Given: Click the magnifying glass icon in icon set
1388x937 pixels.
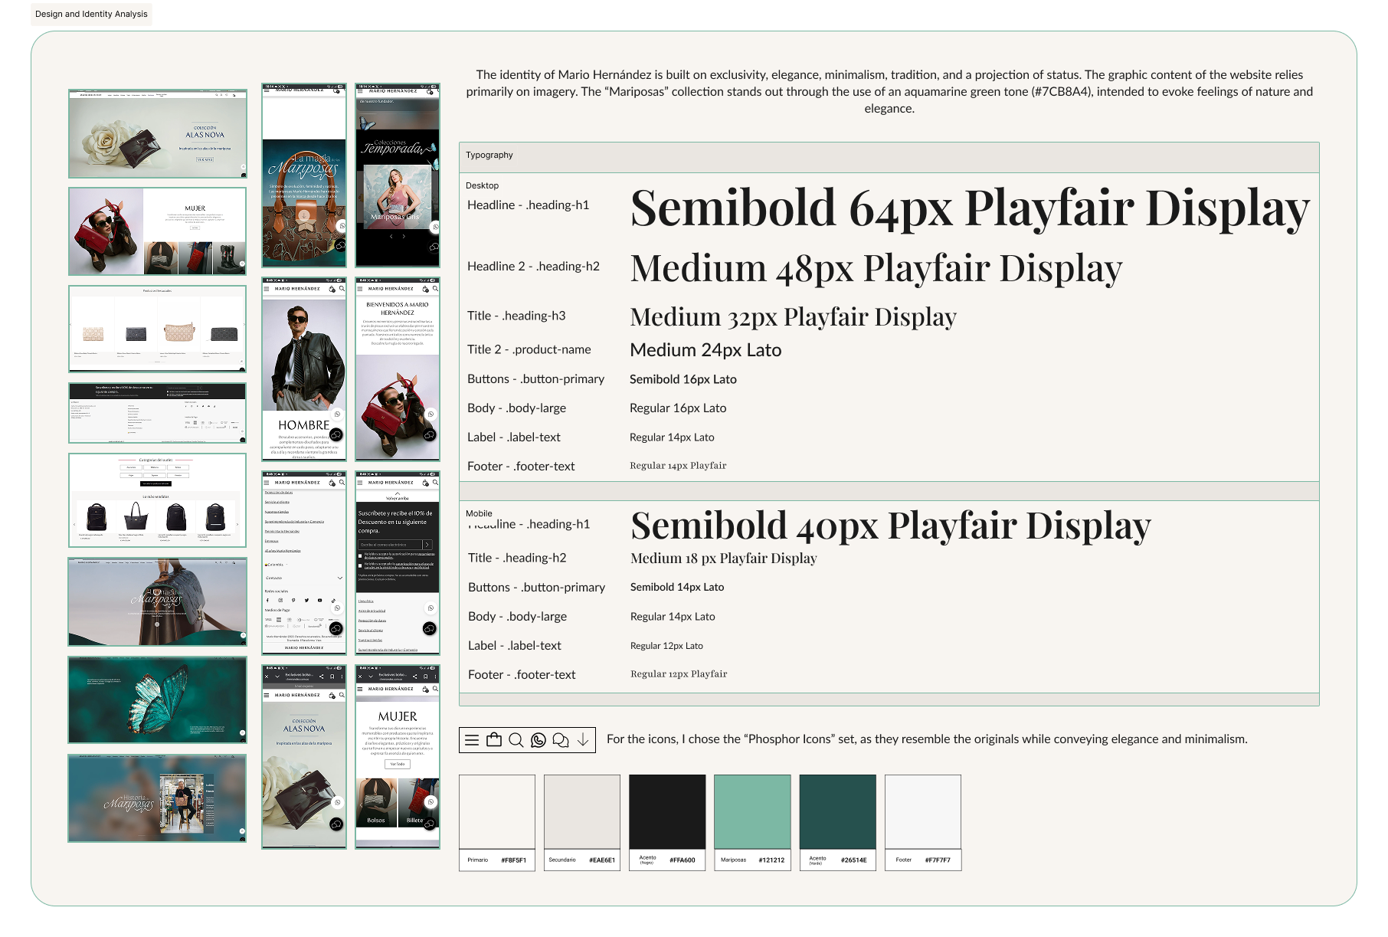Looking at the screenshot, I should point(516,740).
